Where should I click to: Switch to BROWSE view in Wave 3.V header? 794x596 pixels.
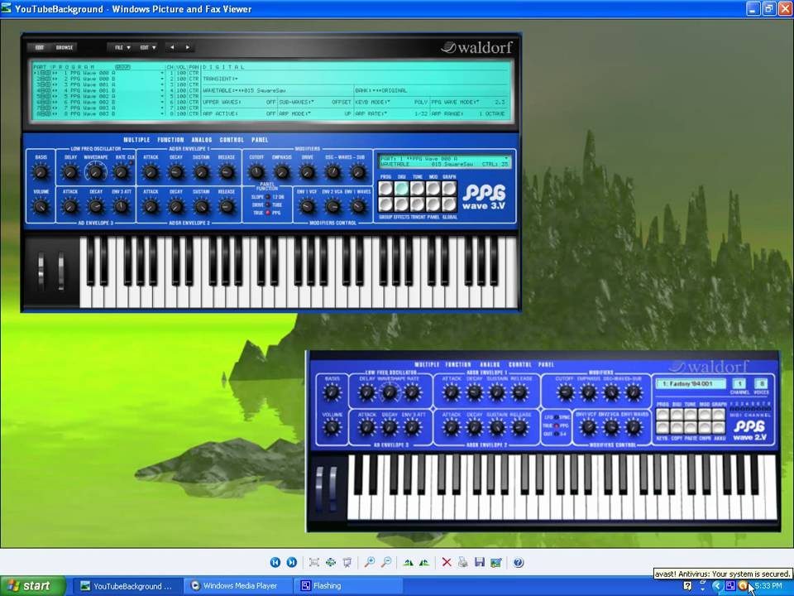point(65,48)
